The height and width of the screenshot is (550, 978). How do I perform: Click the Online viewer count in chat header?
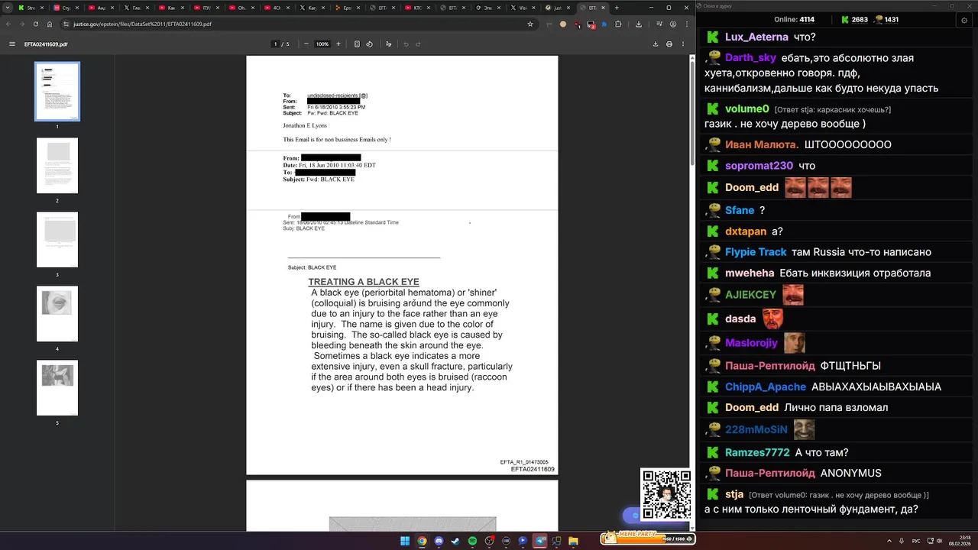click(795, 20)
